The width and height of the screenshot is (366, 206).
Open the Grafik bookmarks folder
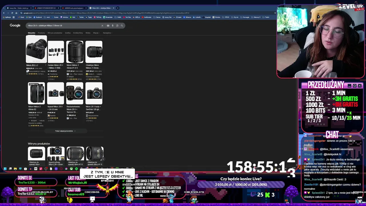[118, 17]
